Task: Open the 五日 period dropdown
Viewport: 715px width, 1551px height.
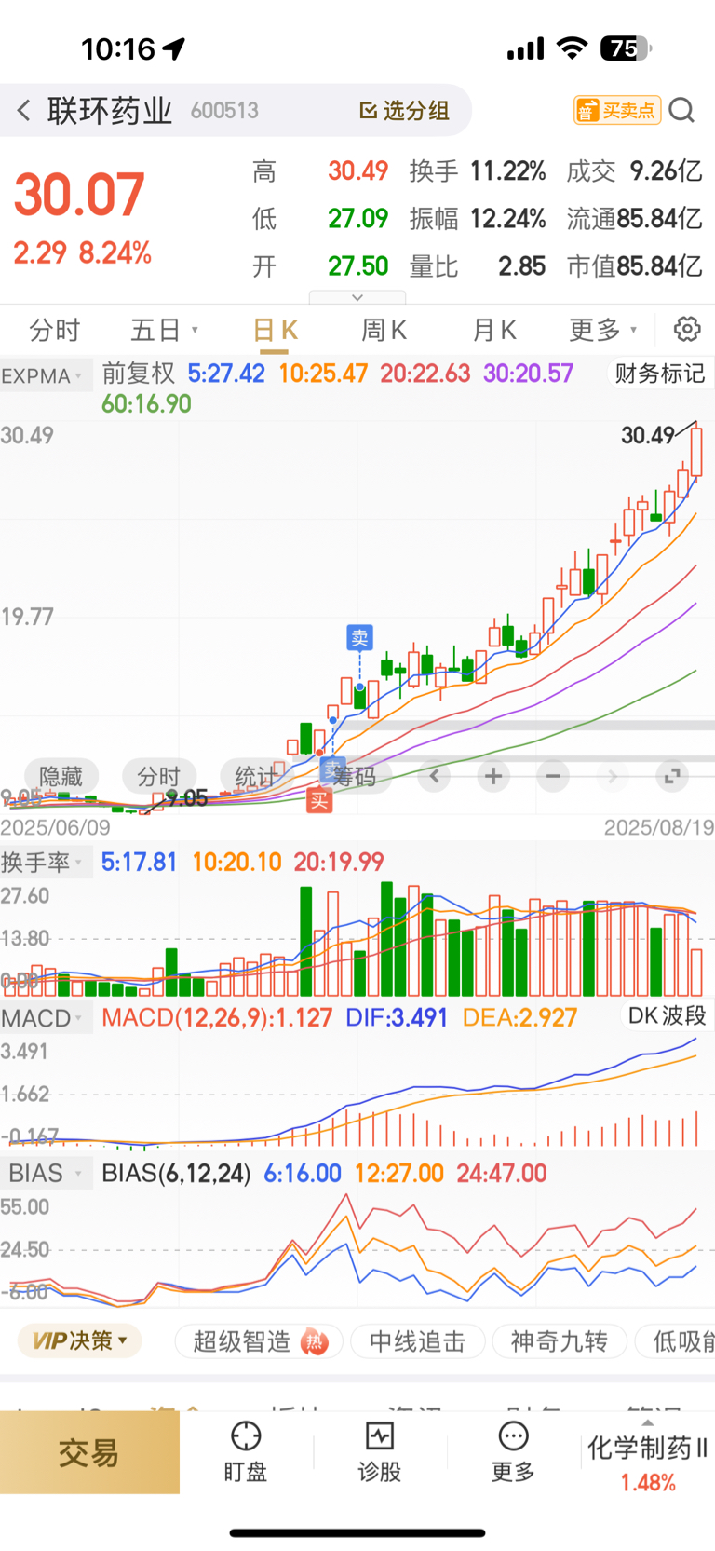Action: [165, 330]
